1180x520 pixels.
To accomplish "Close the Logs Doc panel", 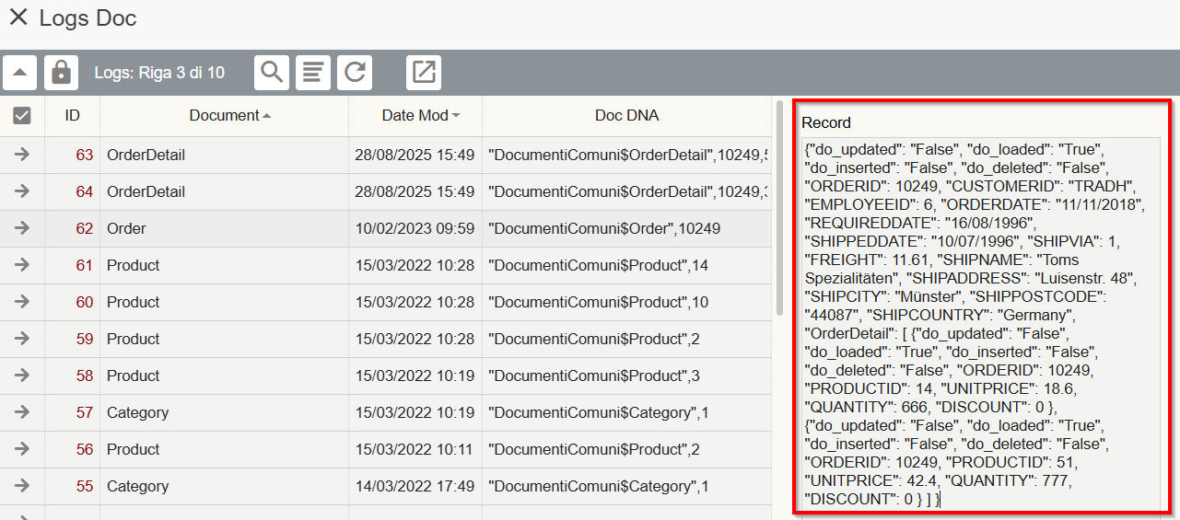I will (18, 17).
